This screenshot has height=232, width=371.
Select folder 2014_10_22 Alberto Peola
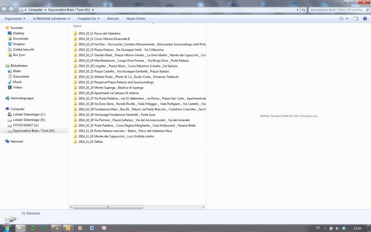coord(126,77)
